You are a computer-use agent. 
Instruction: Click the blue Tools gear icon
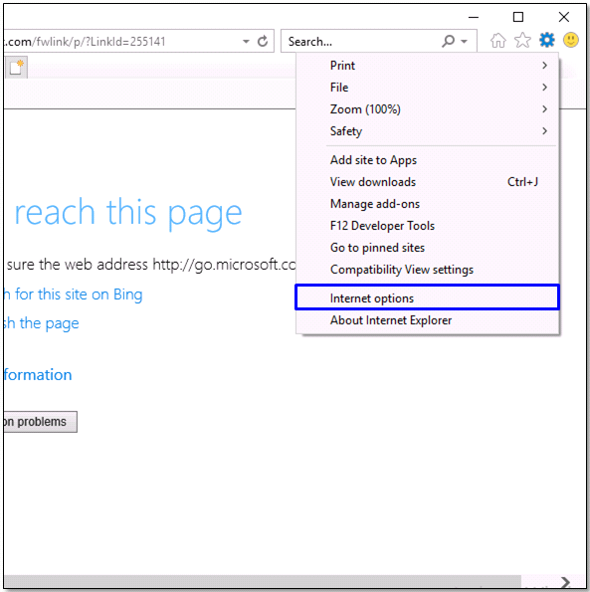point(546,40)
